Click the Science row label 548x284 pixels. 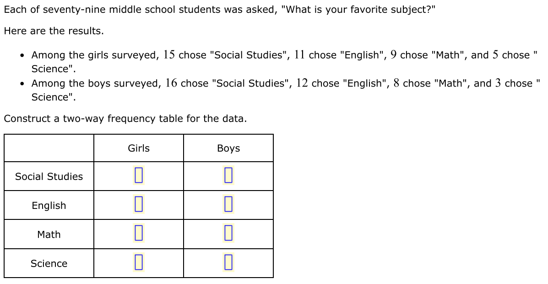(49, 263)
